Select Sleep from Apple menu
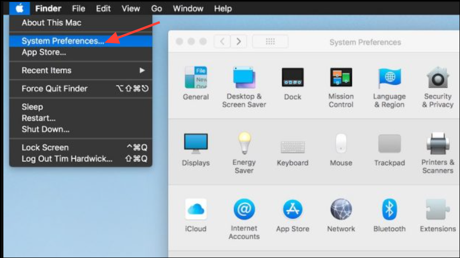 point(81,107)
